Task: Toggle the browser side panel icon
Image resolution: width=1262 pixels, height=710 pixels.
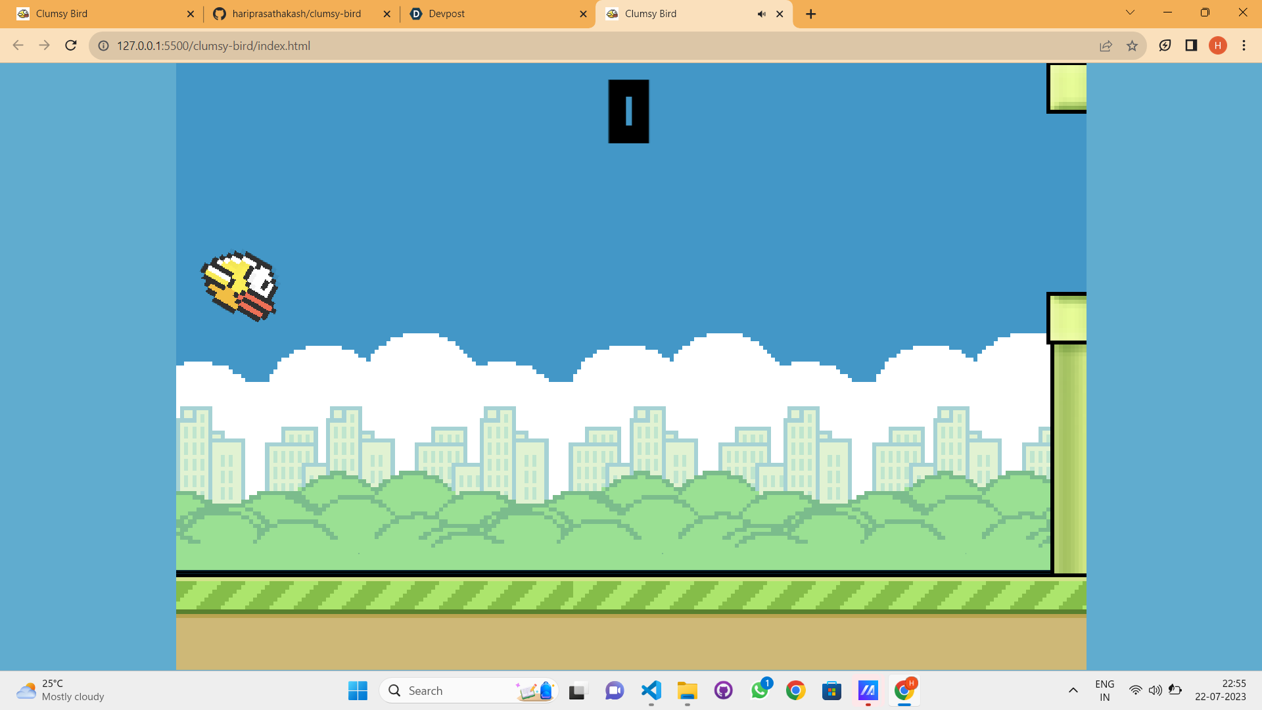Action: tap(1191, 45)
